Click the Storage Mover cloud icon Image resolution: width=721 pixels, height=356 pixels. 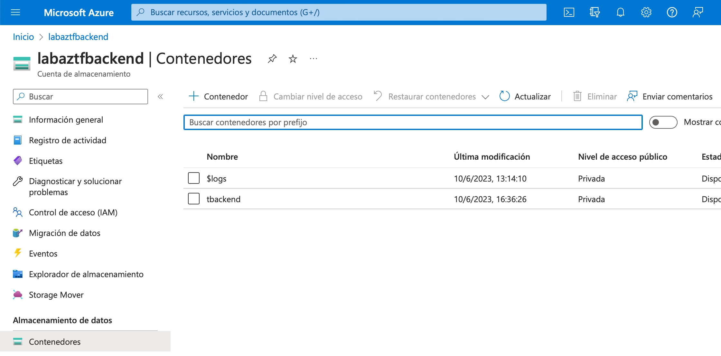tap(18, 295)
